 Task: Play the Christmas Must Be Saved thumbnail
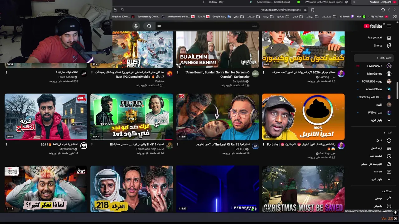[303, 189]
